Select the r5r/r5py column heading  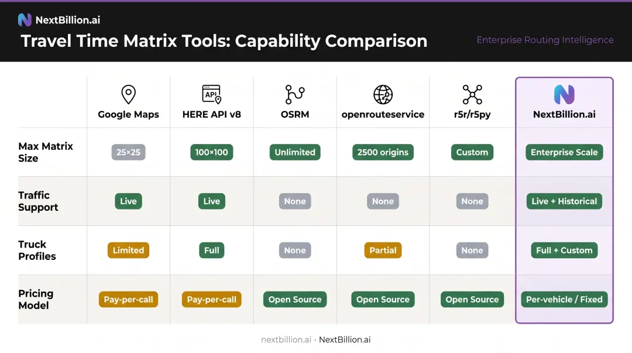coord(472,114)
